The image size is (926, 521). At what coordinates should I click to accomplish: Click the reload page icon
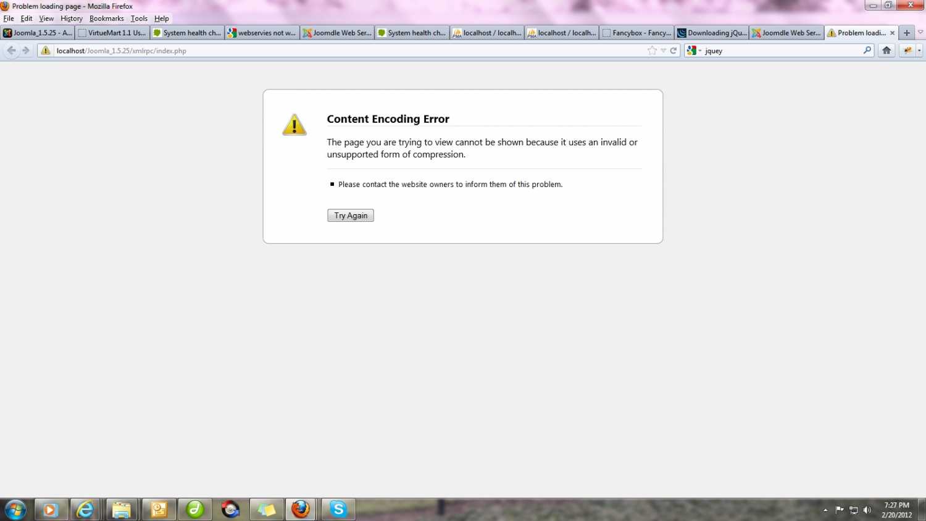pyautogui.click(x=674, y=51)
